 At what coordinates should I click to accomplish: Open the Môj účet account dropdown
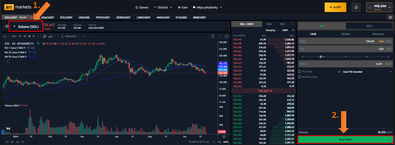(x=379, y=7)
